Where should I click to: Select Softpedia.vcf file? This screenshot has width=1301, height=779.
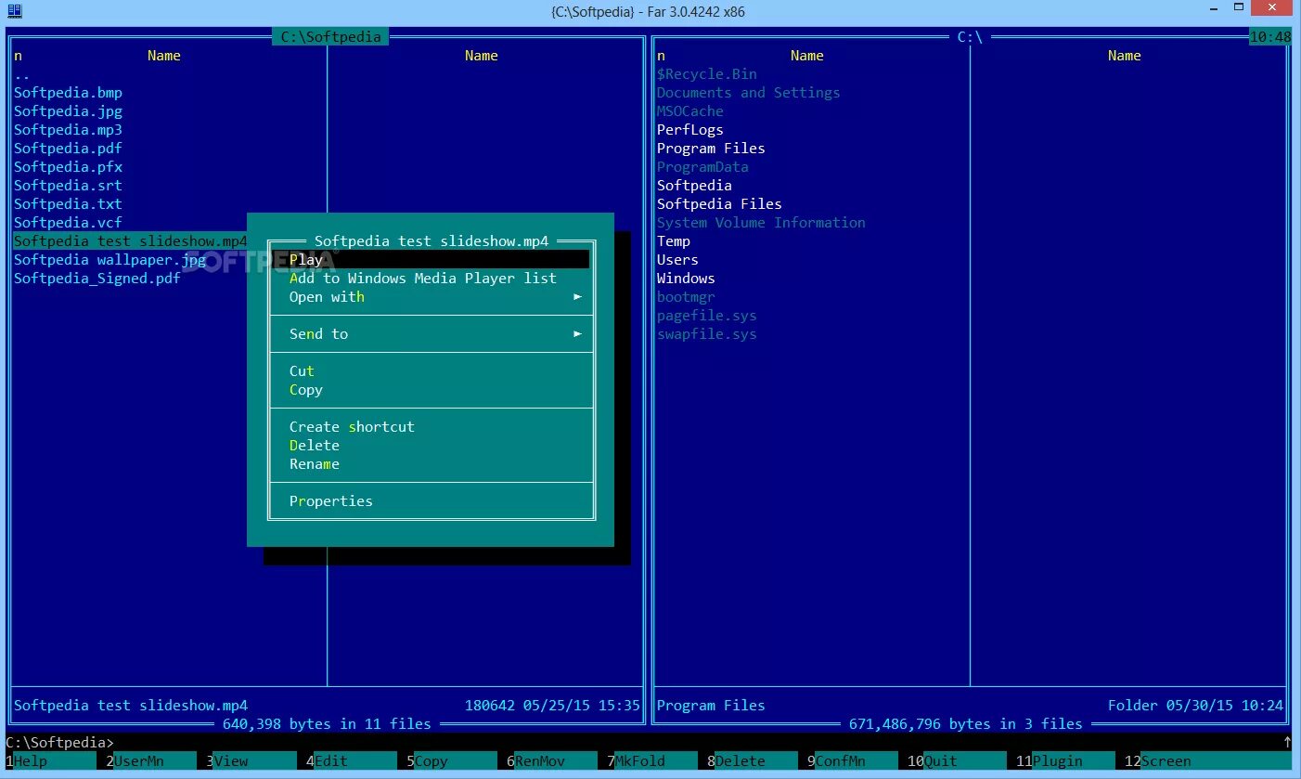pos(68,223)
